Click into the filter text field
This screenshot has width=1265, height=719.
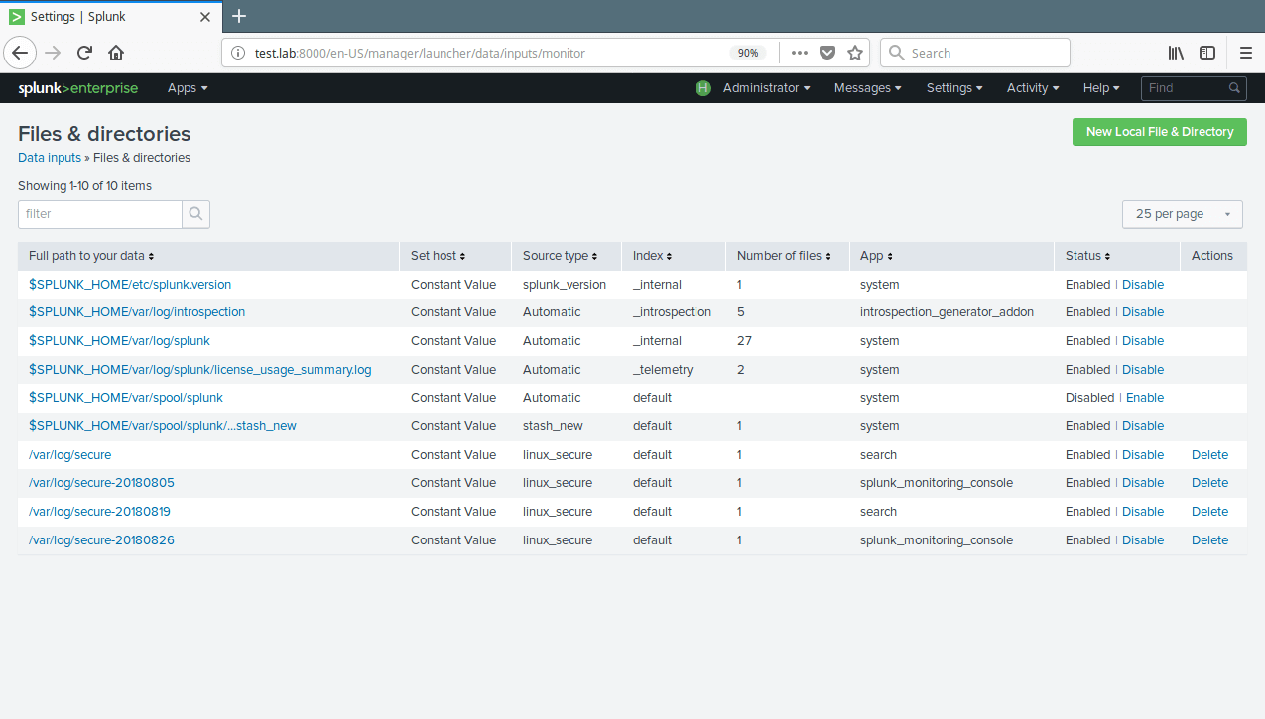pyautogui.click(x=100, y=214)
